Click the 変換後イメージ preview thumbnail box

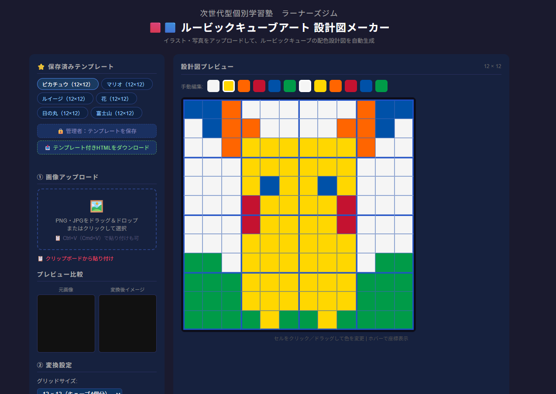pos(127,323)
